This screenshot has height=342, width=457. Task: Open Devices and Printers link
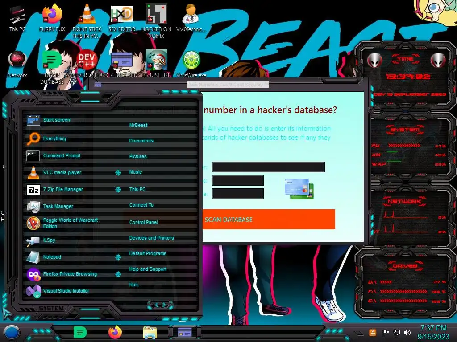(152, 238)
